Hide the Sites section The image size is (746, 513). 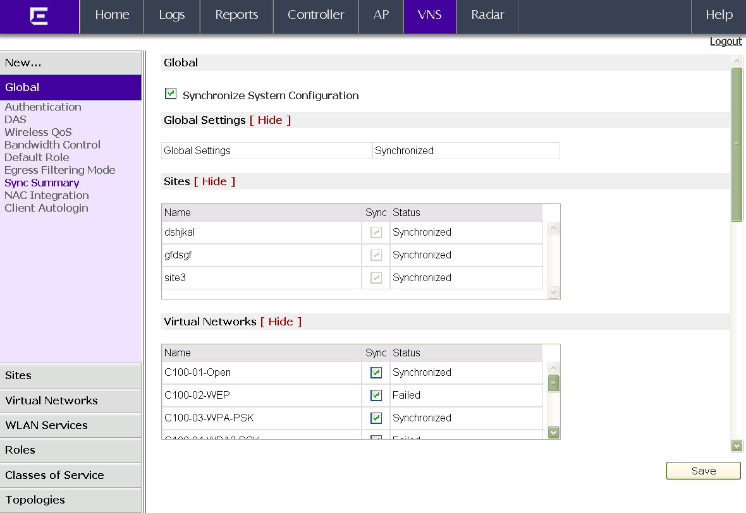(214, 181)
